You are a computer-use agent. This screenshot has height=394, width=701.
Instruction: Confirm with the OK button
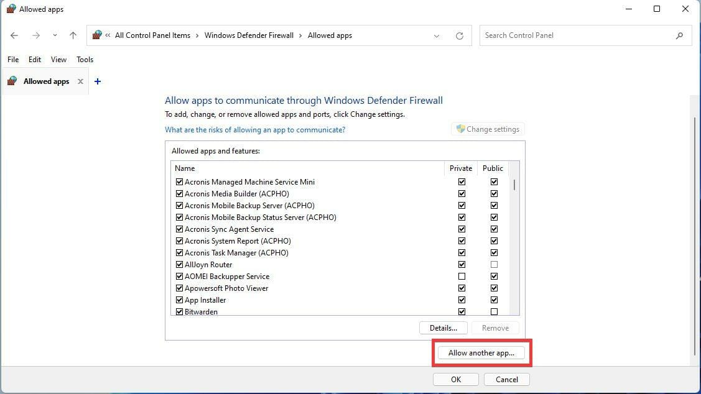tap(455, 379)
